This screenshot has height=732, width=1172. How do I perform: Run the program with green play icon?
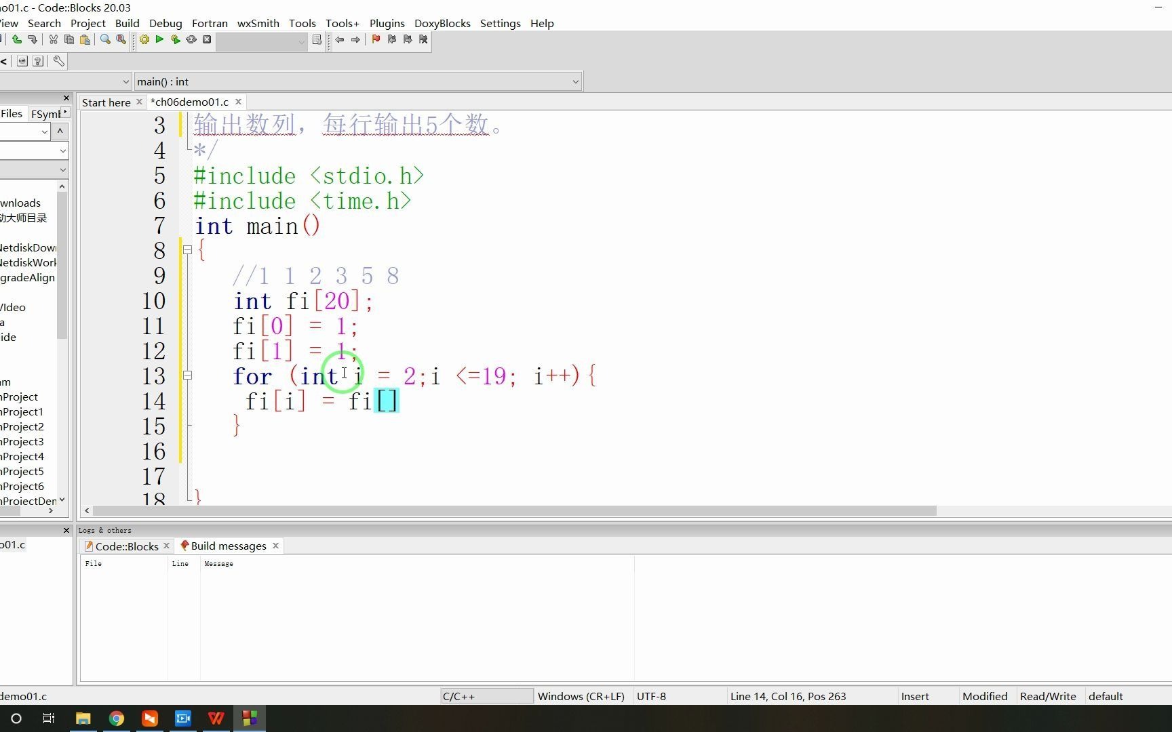click(160, 40)
